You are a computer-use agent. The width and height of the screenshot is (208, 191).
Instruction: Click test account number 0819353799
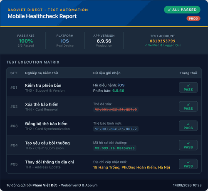(x=163, y=41)
